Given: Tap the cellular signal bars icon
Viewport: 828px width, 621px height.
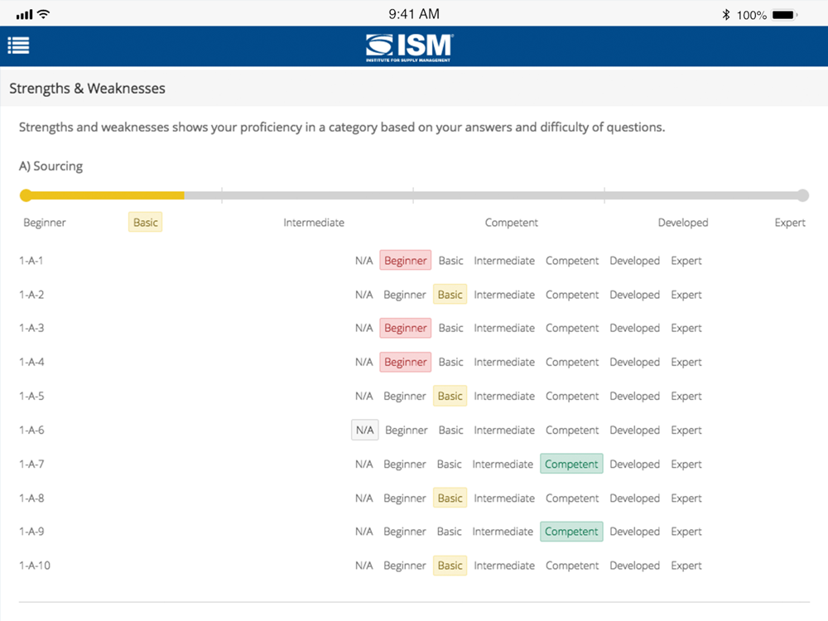Looking at the screenshot, I should click(24, 15).
